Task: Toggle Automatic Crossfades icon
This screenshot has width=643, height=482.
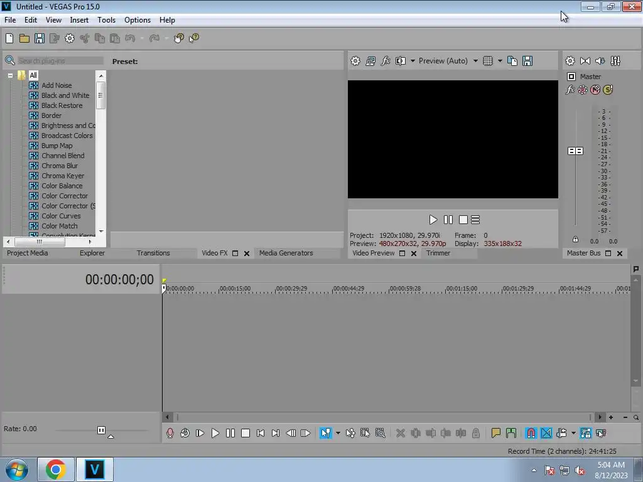Action: click(546, 433)
